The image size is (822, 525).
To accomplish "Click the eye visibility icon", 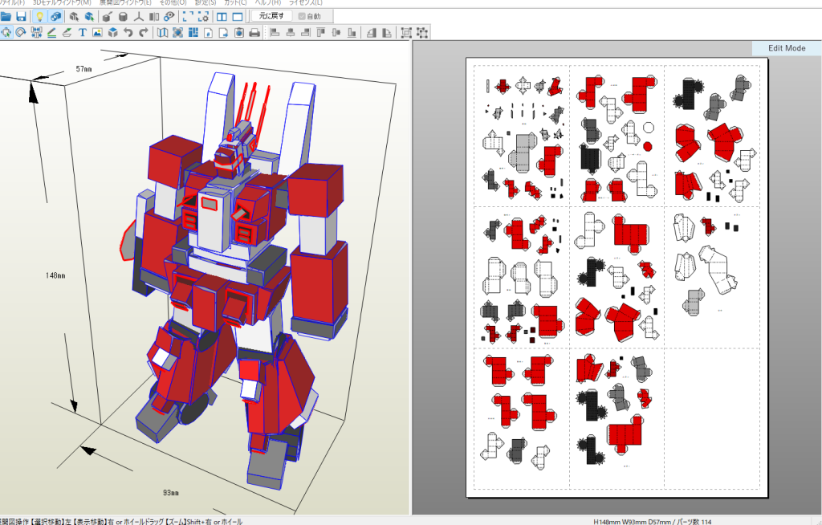I will [x=169, y=17].
